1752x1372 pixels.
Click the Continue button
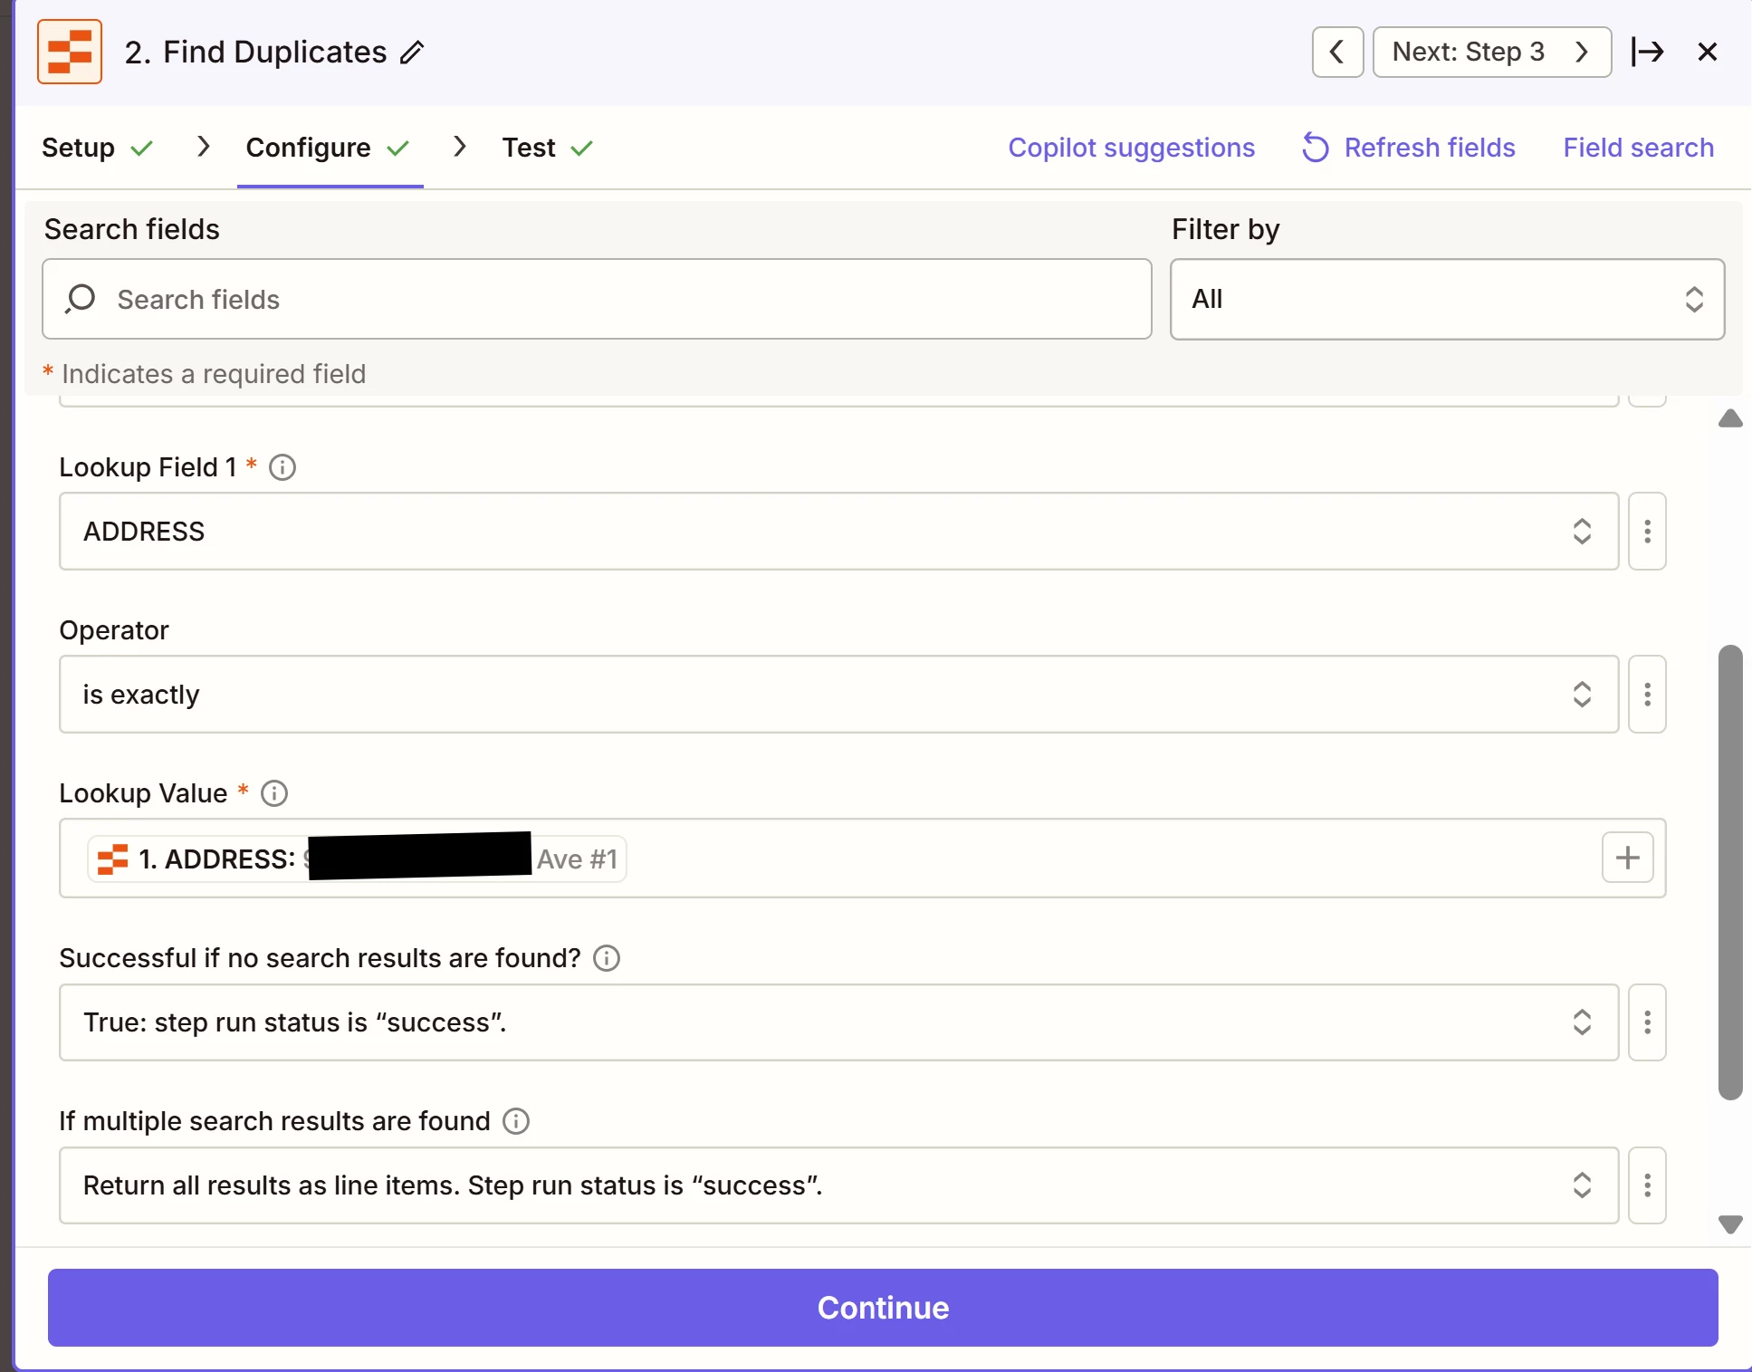[x=883, y=1308]
